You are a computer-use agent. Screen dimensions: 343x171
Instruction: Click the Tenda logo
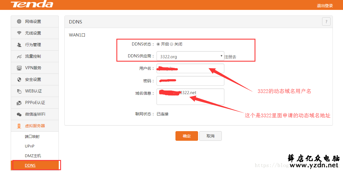32,4
